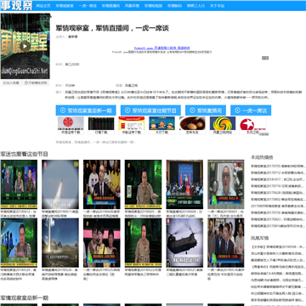Viewport: 306px width, 306px height.
Task: Click the 军情观察室最新一期 blue button
Action: [x=86, y=110]
